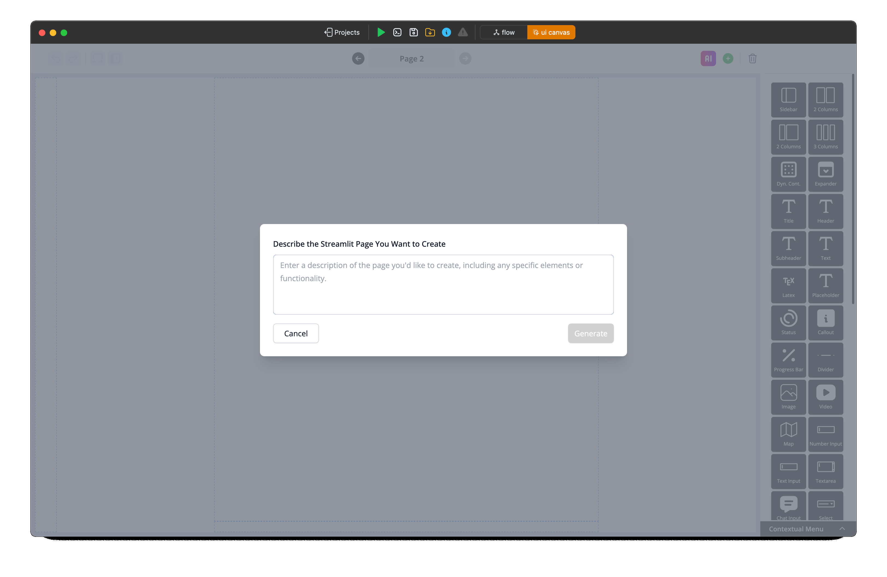Click the save disk icon

(413, 33)
